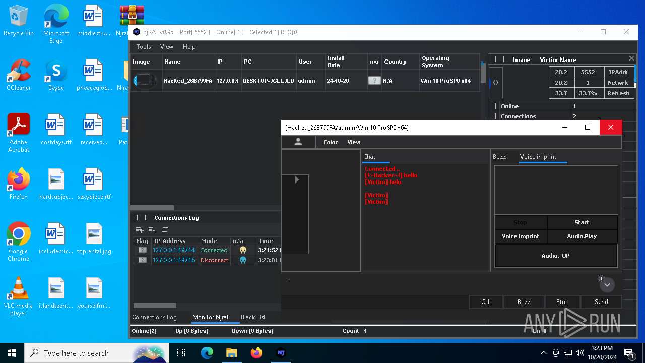Open Adobe Acrobat desktop icon
The height and width of the screenshot is (363, 645).
[x=19, y=133]
